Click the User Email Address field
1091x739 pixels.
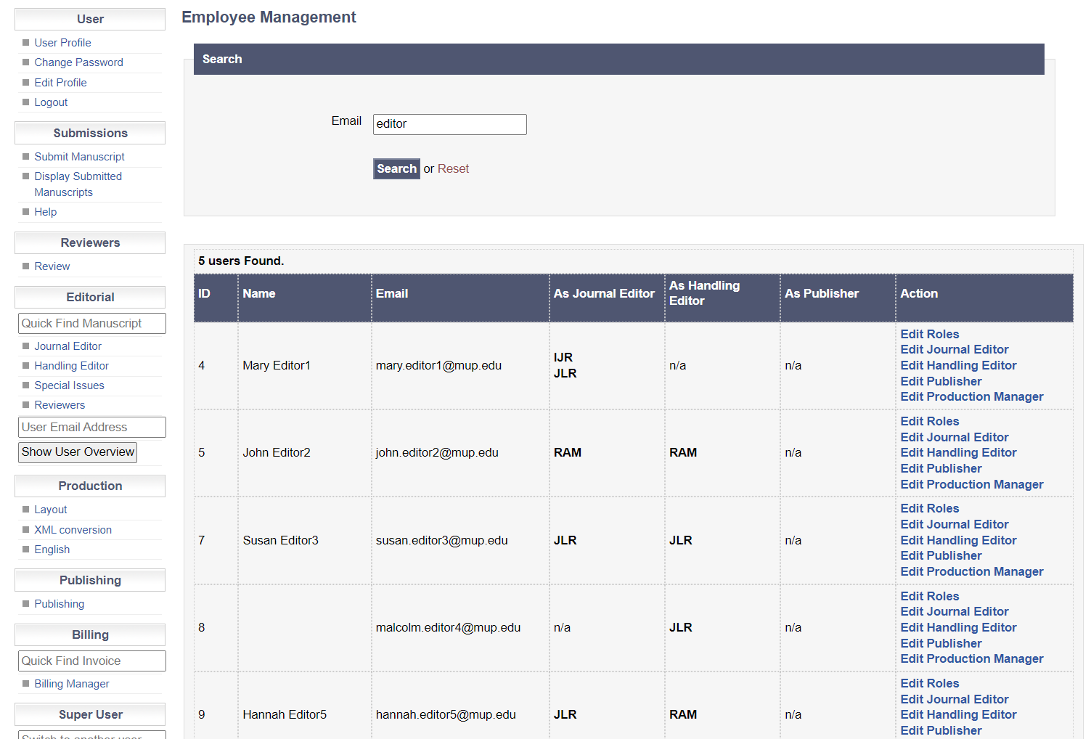coord(91,427)
